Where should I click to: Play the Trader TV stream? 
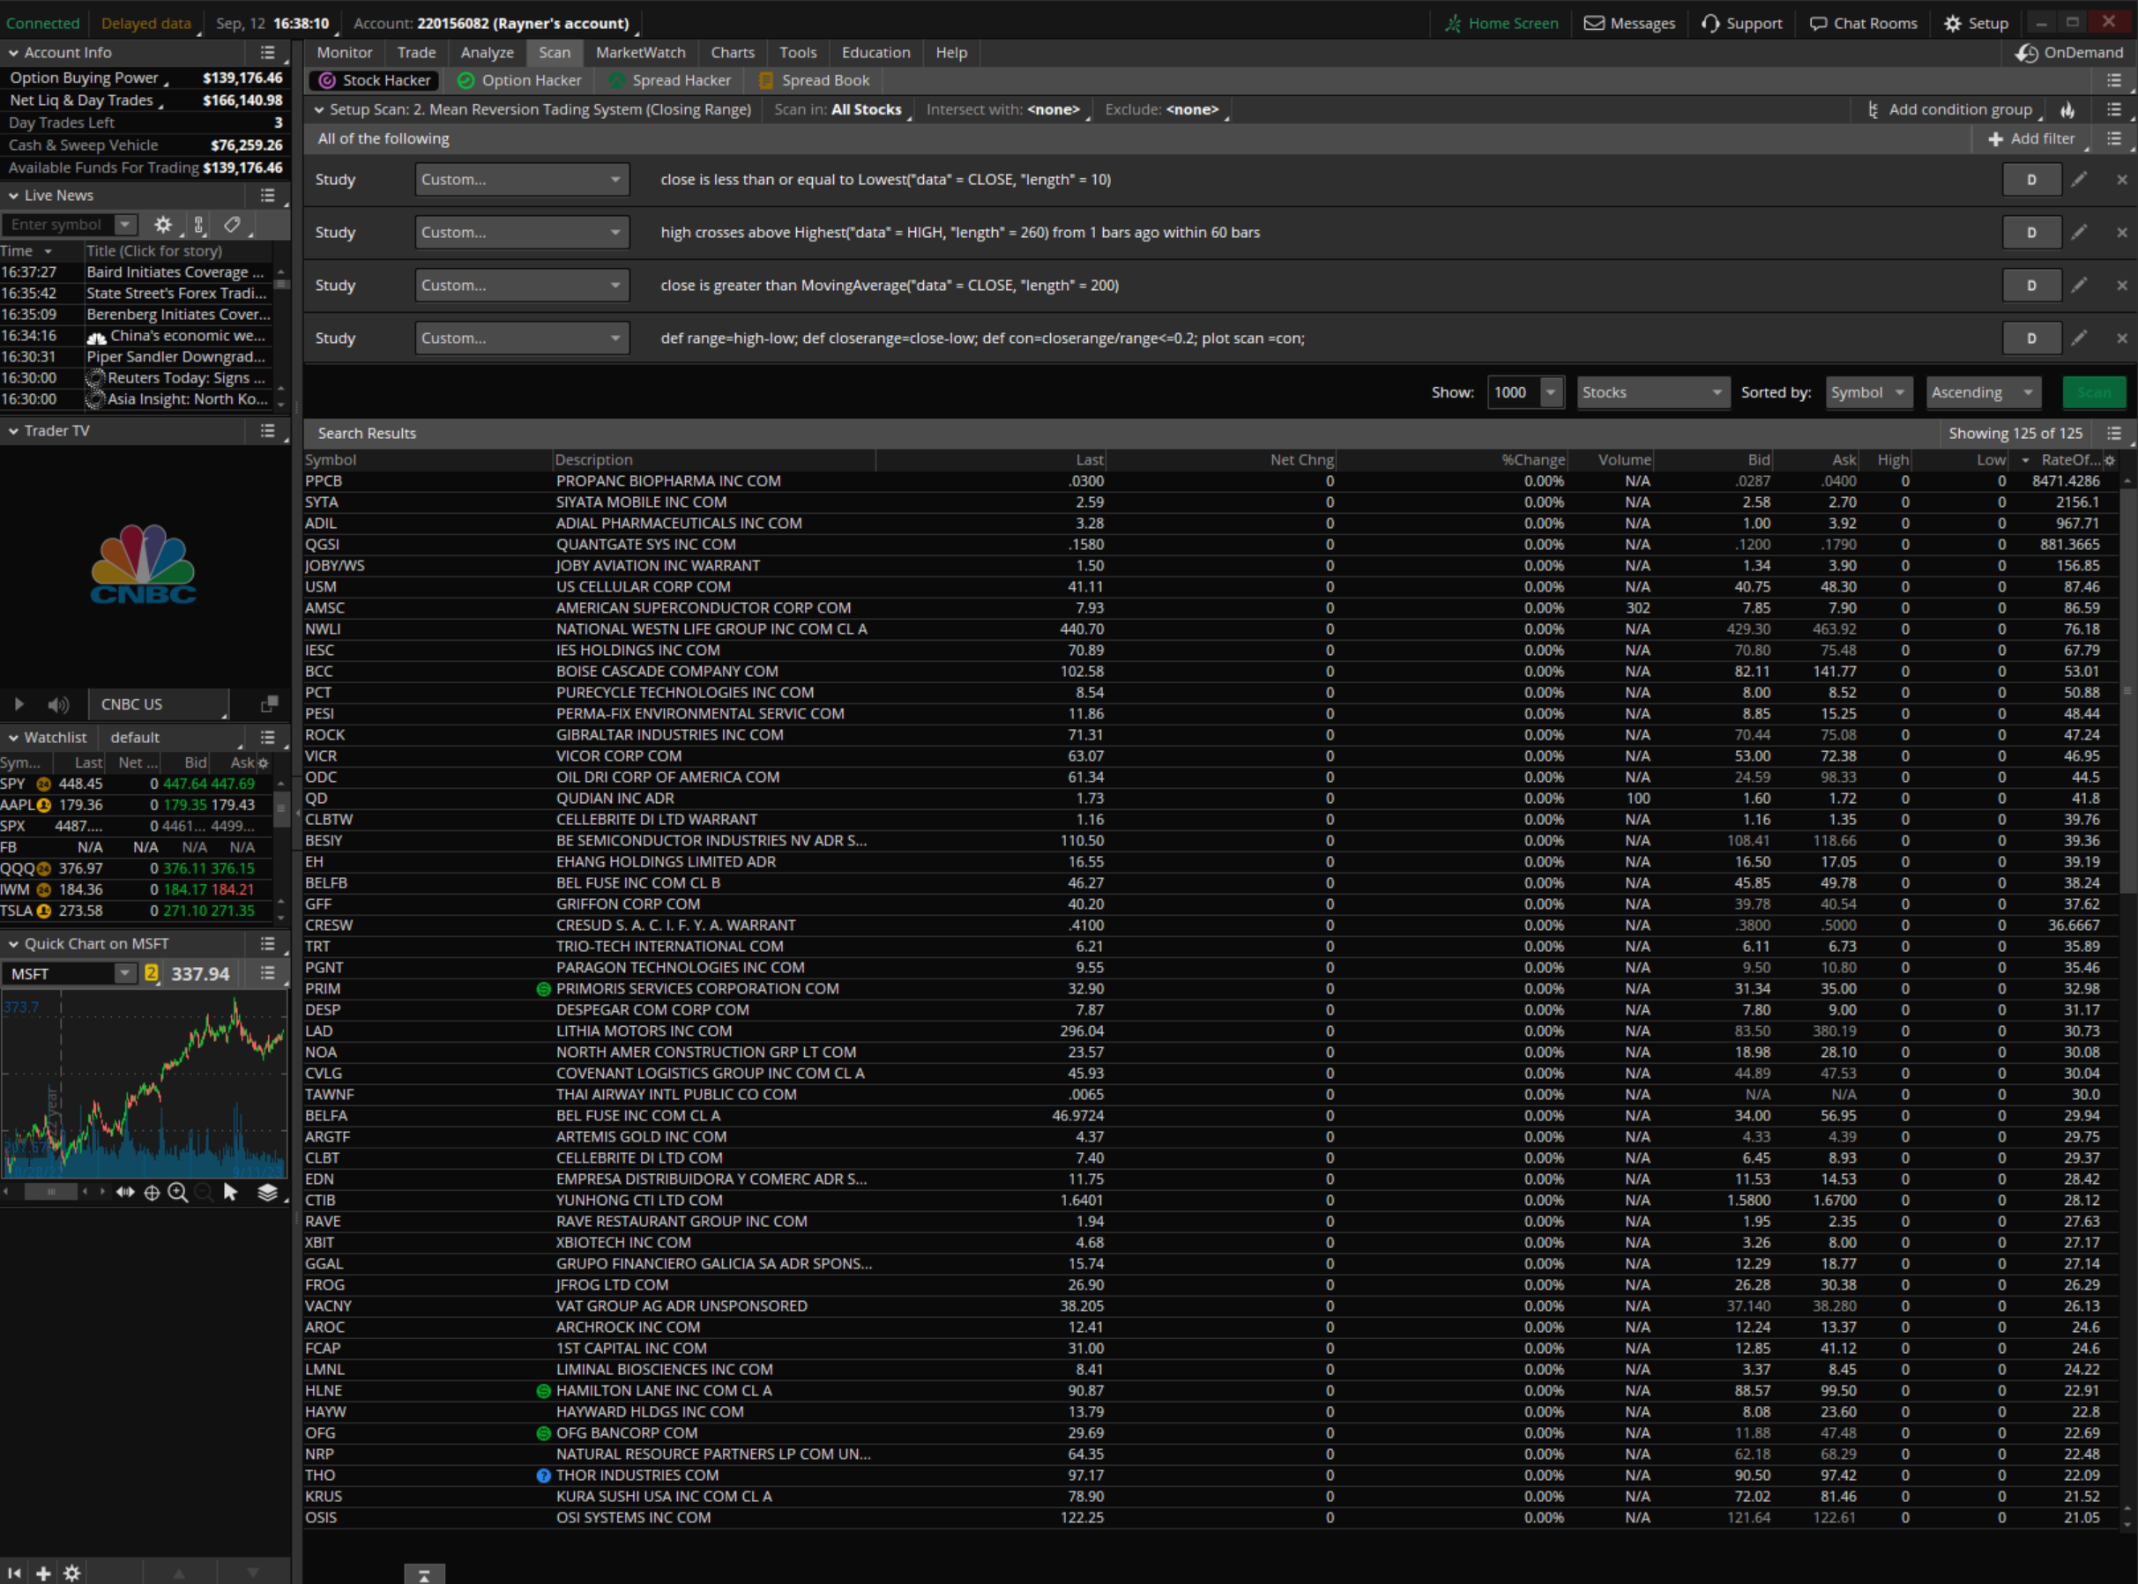[19, 703]
